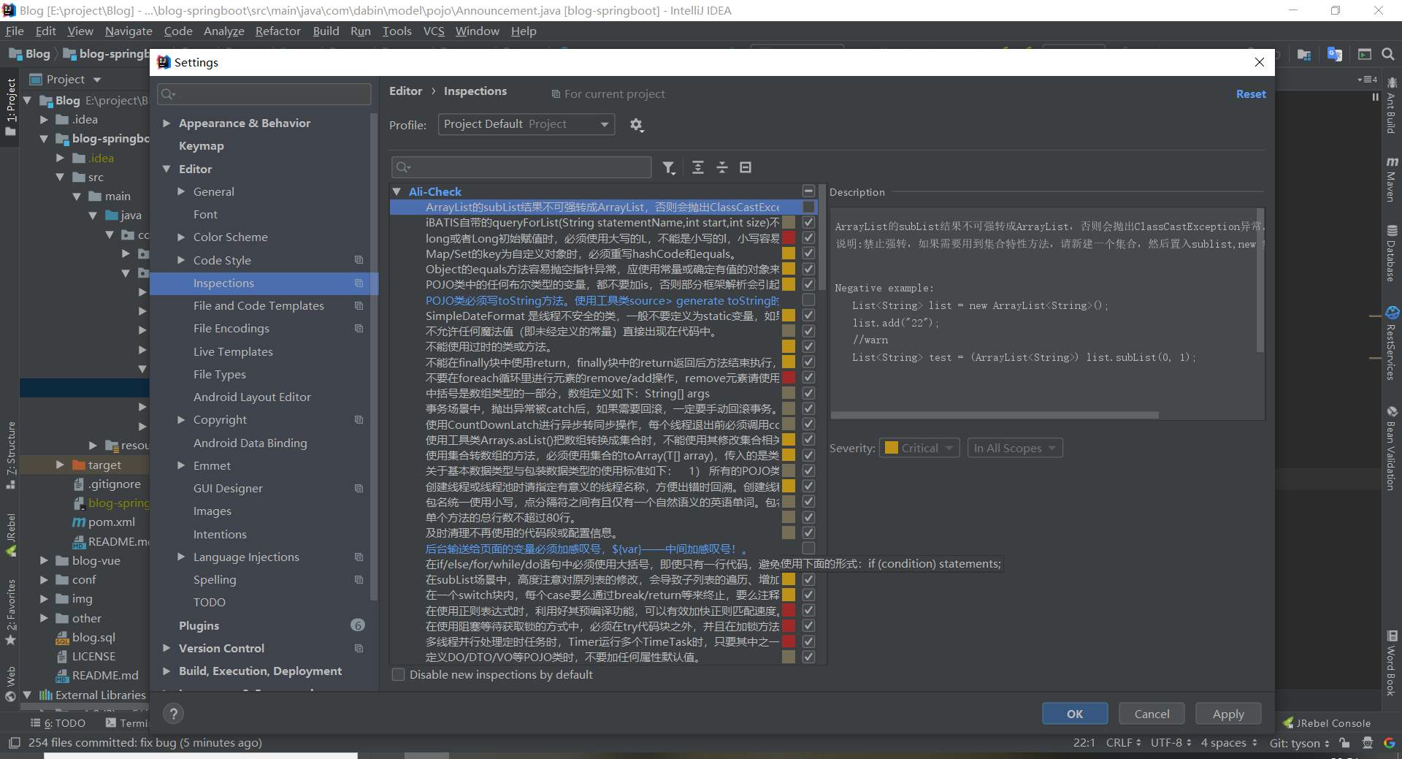Click the Google Translate toolbar icon
The height and width of the screenshot is (759, 1402).
1335,54
